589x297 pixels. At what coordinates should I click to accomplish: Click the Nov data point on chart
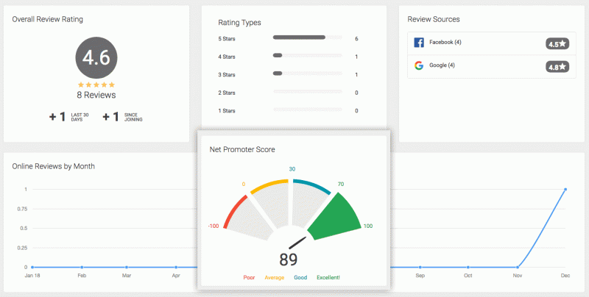pos(518,268)
